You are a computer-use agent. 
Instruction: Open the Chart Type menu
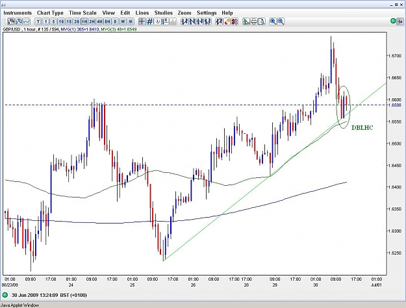50,13
